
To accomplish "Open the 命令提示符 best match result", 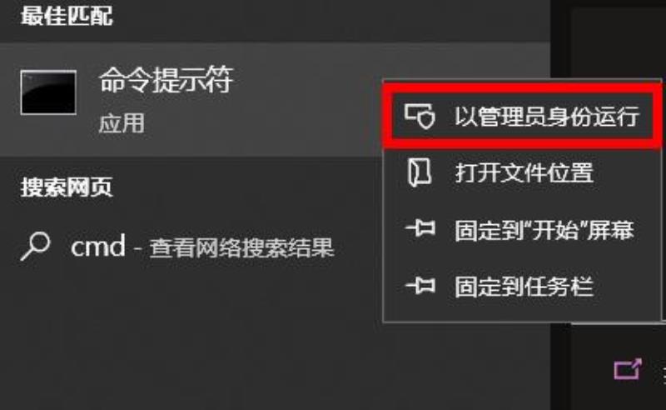I will pyautogui.click(x=166, y=79).
